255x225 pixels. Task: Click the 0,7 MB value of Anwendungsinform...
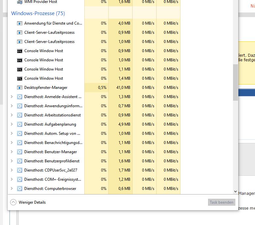click(124, 106)
